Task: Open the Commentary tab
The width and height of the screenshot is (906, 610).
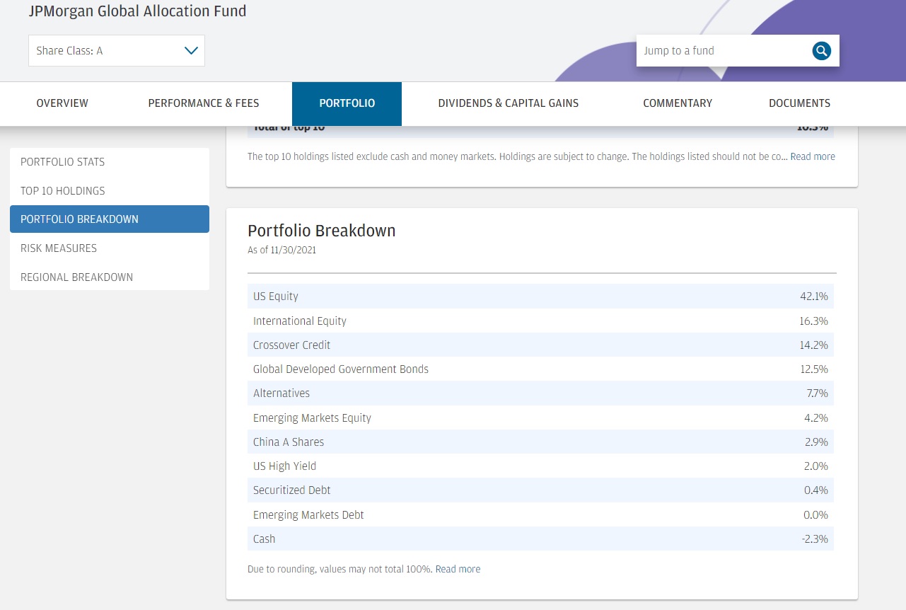Action: [x=677, y=103]
